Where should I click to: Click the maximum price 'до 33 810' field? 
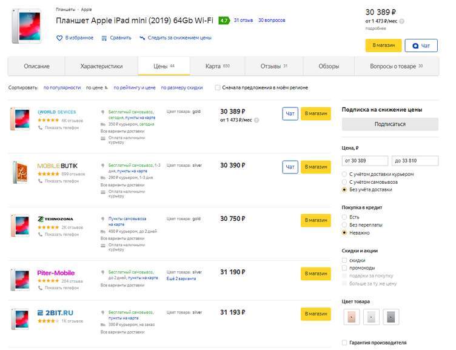[415, 161]
